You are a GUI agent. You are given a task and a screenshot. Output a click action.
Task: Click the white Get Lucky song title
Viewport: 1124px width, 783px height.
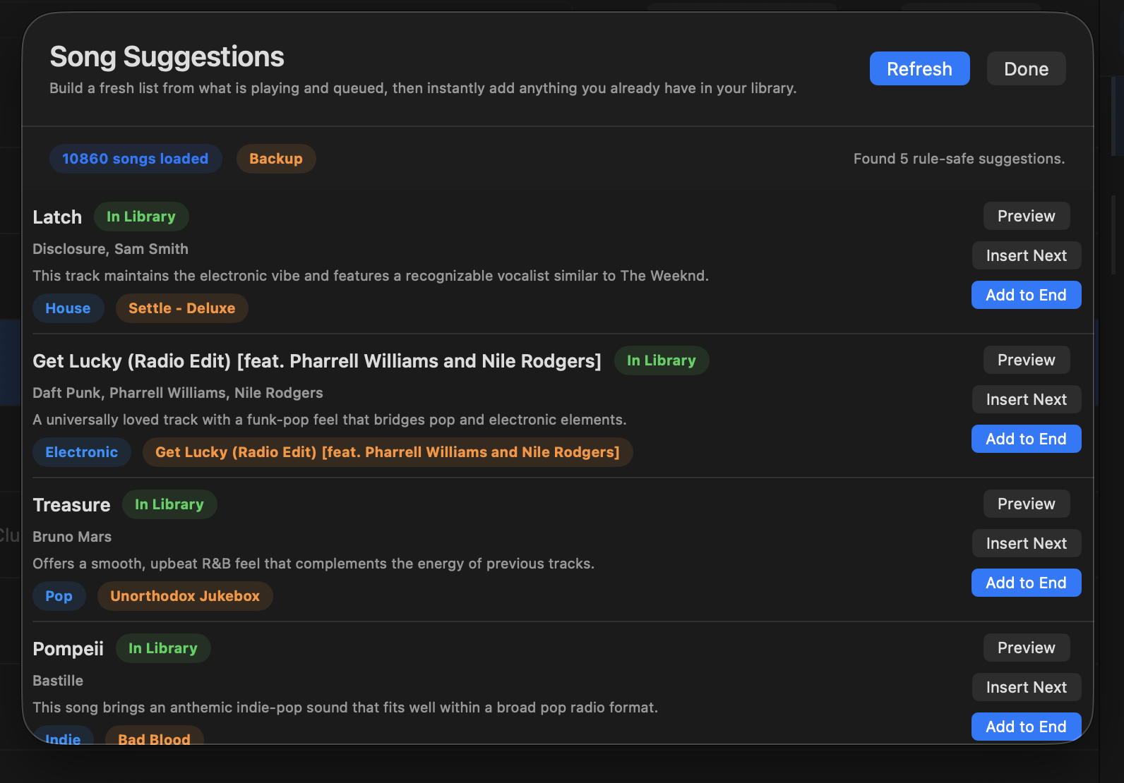coord(317,361)
